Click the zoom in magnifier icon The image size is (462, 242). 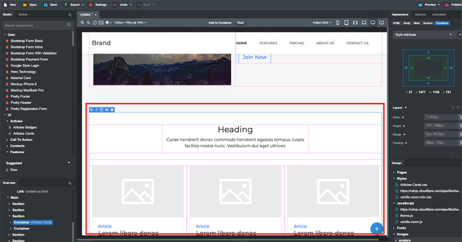83,23
